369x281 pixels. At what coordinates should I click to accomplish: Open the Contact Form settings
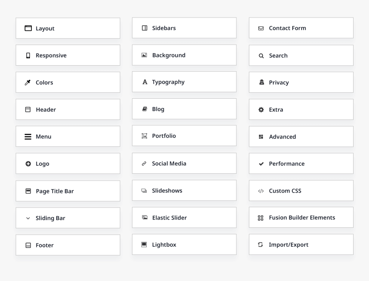pyautogui.click(x=301, y=28)
